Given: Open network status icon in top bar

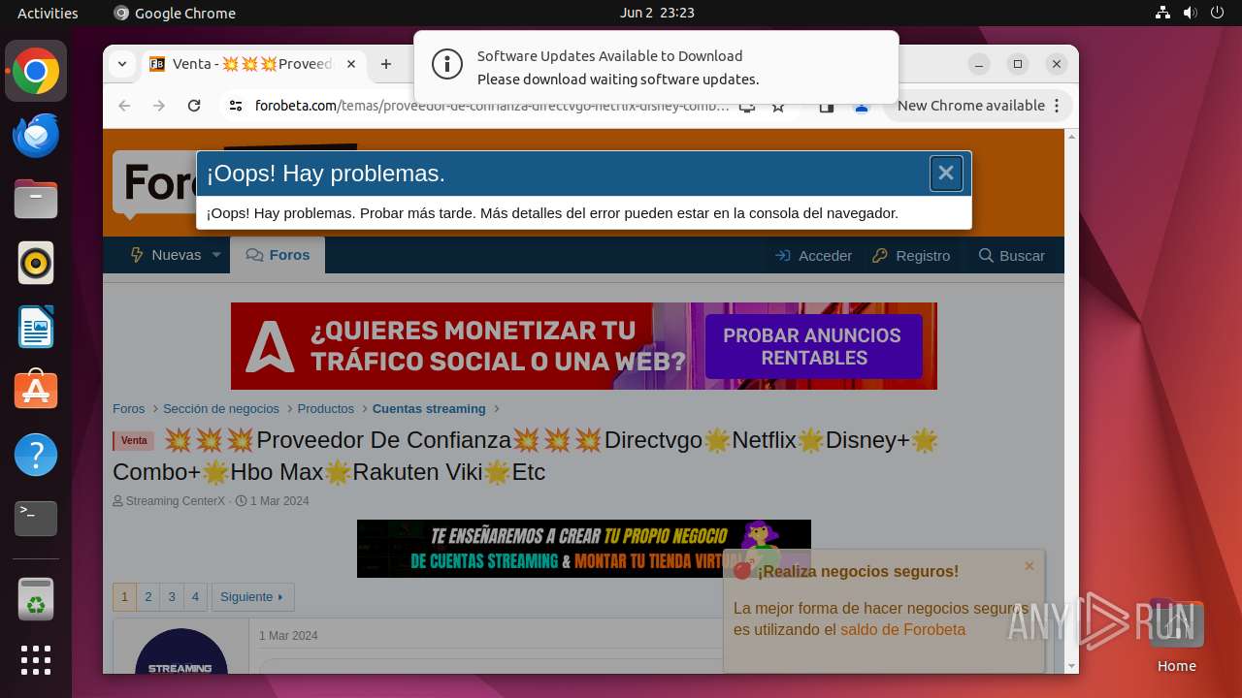Looking at the screenshot, I should point(1163,13).
